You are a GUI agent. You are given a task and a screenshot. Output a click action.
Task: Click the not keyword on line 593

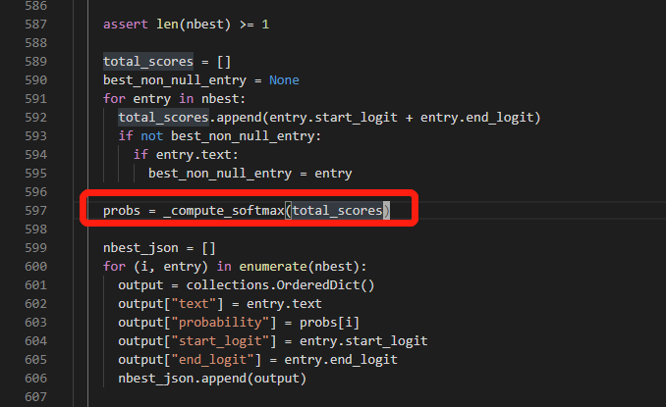point(151,136)
